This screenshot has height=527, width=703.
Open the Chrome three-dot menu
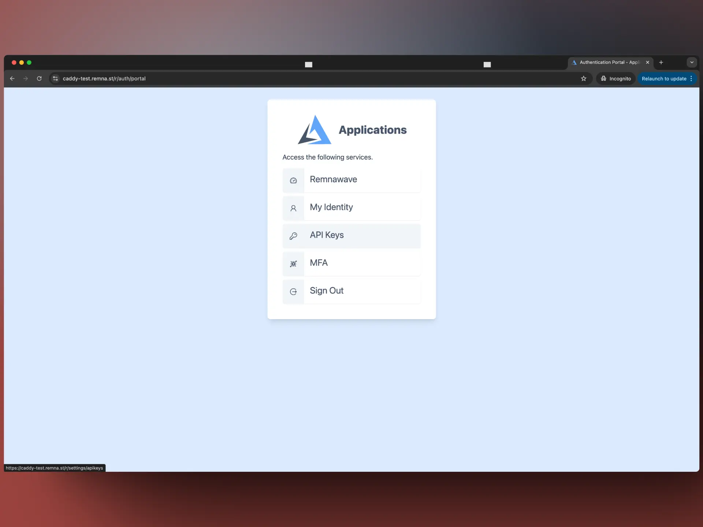[691, 78]
